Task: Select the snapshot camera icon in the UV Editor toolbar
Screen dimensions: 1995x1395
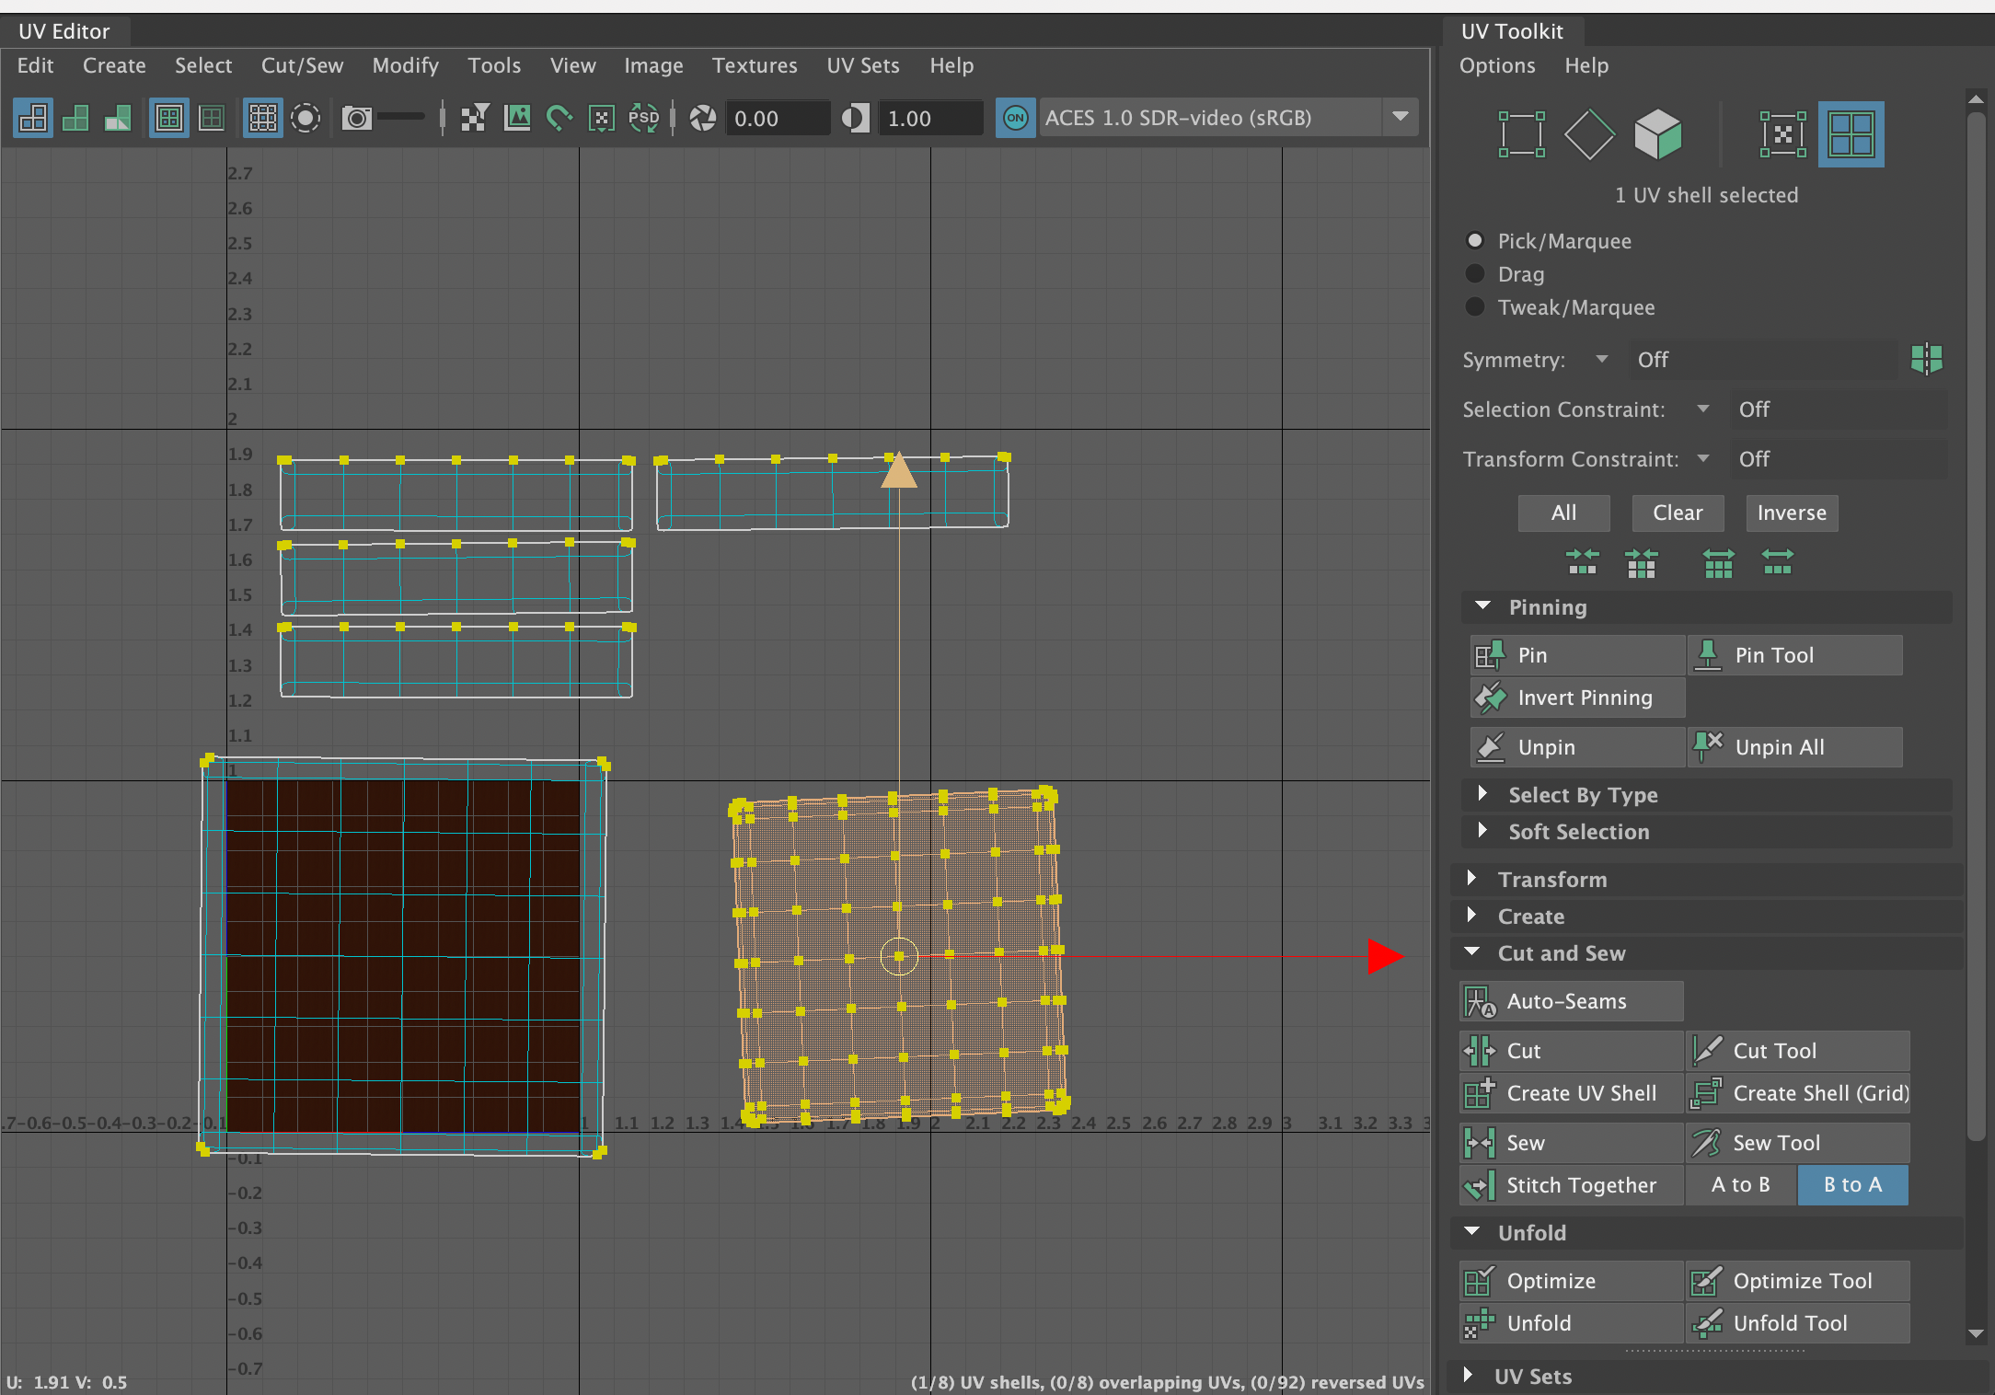Action: pyautogui.click(x=356, y=118)
